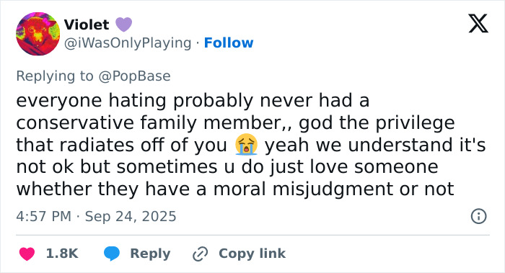The width and height of the screenshot is (505, 273).
Task: Click the 1.8K likes count
Action: [62, 254]
